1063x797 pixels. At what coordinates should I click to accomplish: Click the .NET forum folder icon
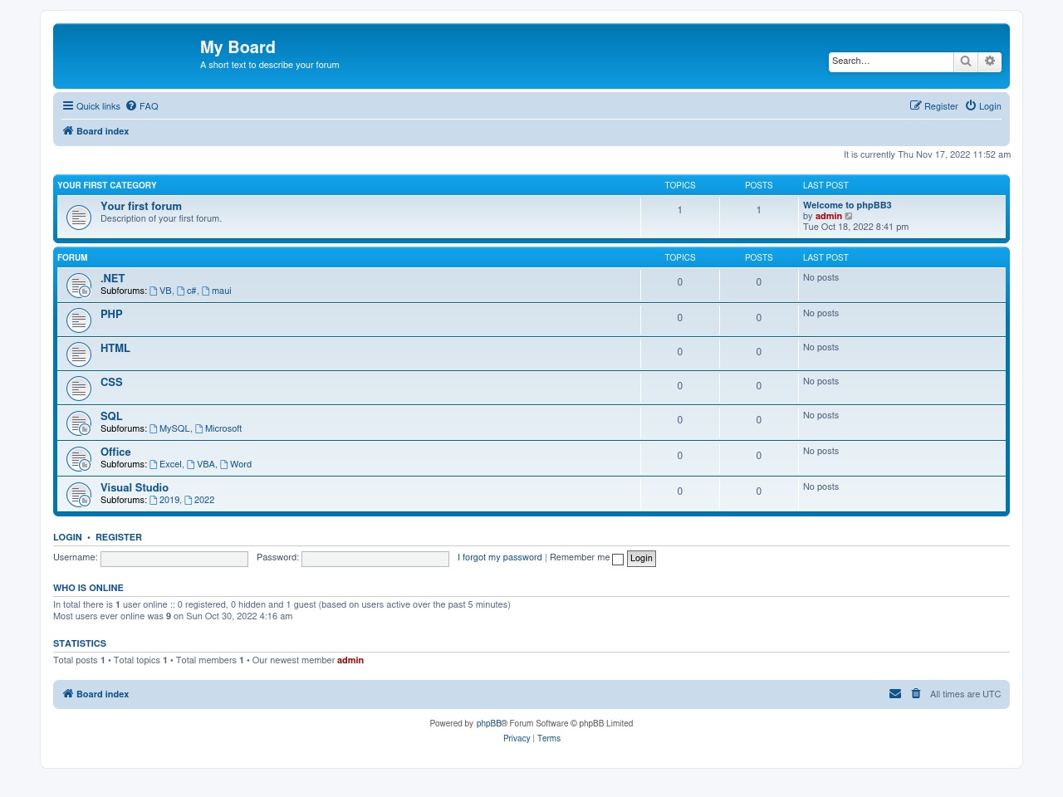pos(79,286)
